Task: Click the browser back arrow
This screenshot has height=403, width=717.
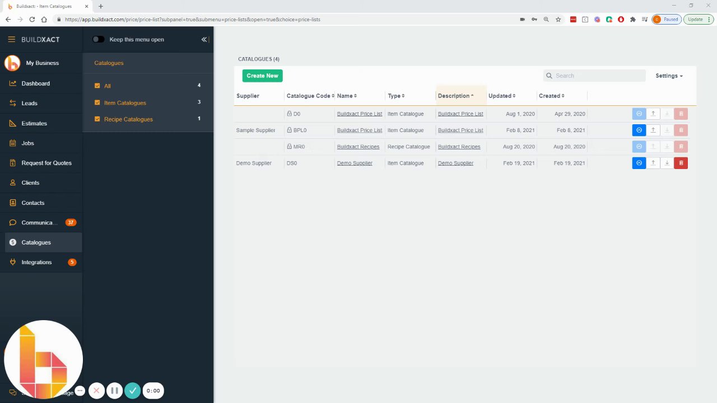Action: 8,19
